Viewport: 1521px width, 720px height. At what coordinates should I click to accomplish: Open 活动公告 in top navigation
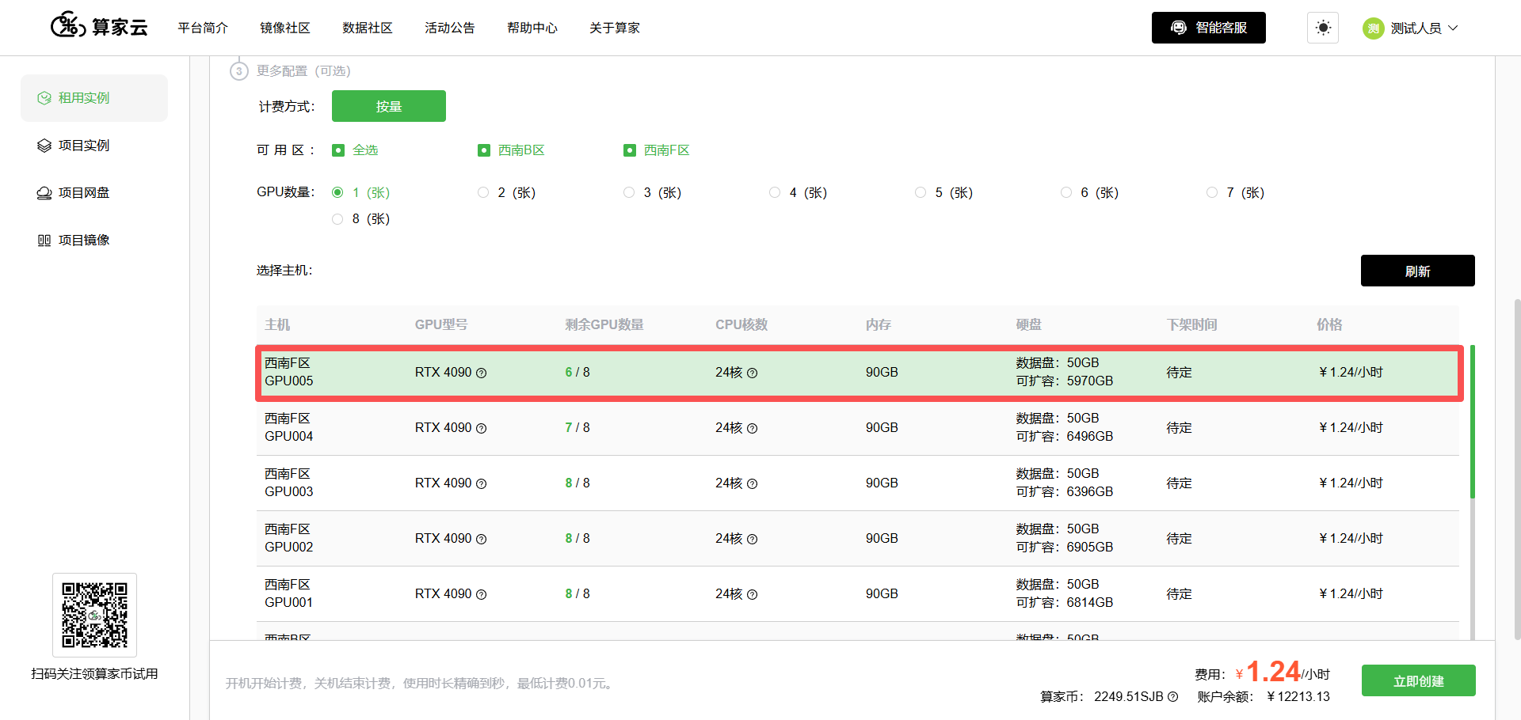[x=450, y=28]
